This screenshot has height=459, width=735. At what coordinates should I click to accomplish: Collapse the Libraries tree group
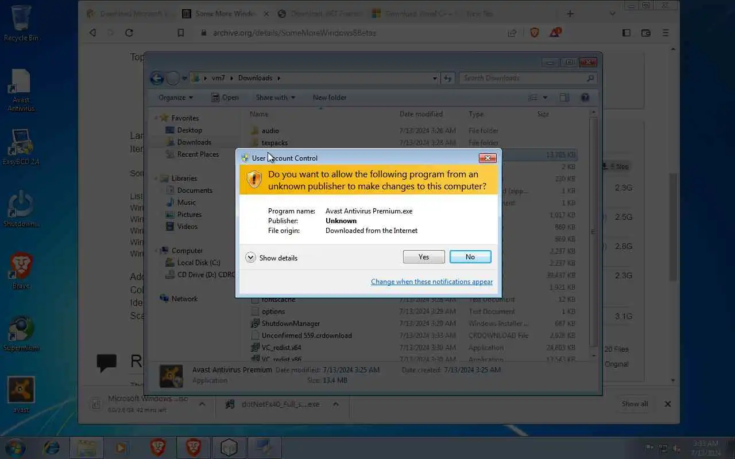coord(156,178)
